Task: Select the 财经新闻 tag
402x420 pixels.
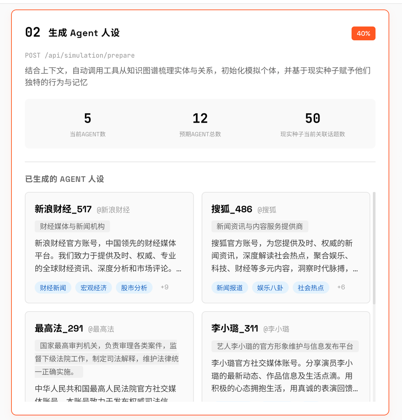Action: (53, 288)
